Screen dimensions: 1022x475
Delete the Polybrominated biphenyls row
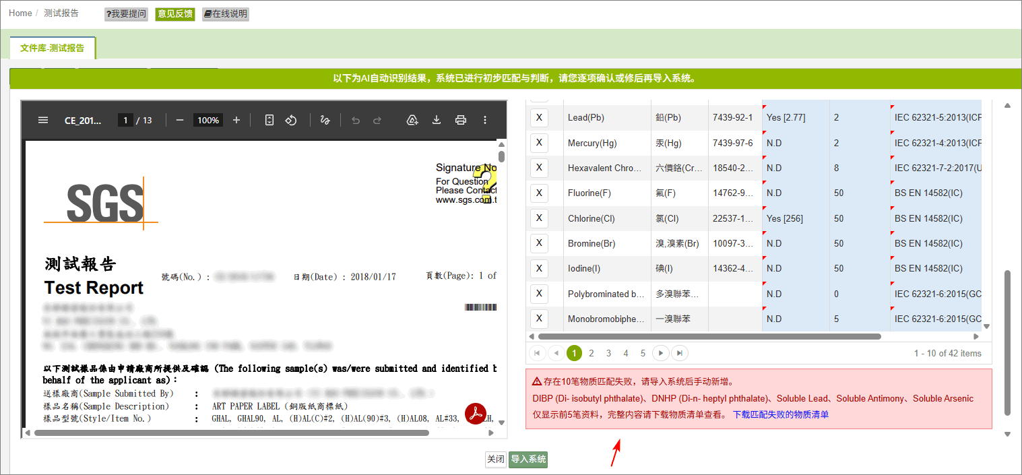coord(539,294)
